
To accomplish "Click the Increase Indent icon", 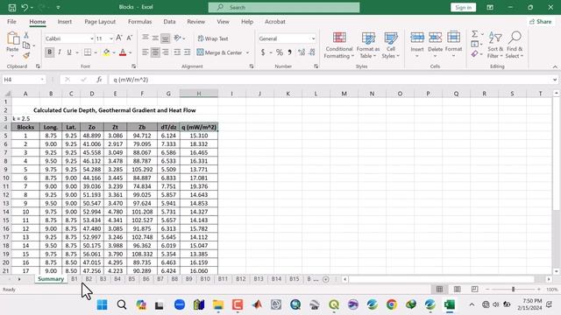I will [x=187, y=52].
